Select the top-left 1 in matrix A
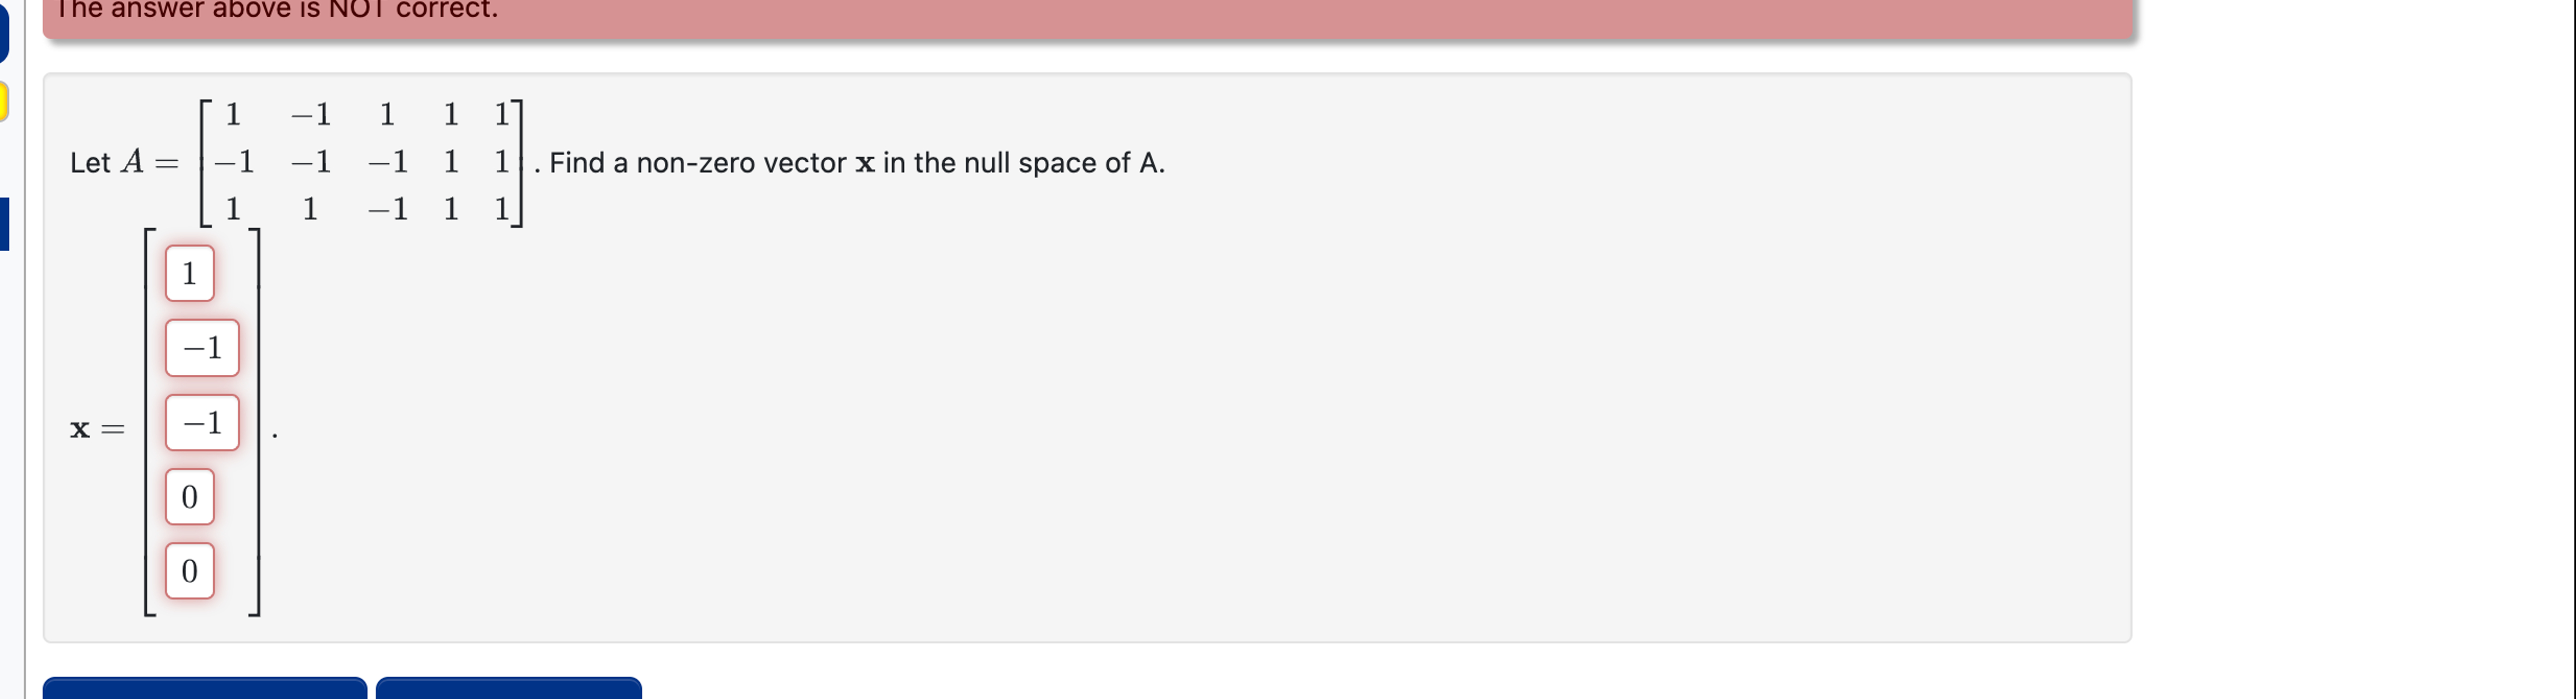The width and height of the screenshot is (2576, 699). [x=232, y=115]
